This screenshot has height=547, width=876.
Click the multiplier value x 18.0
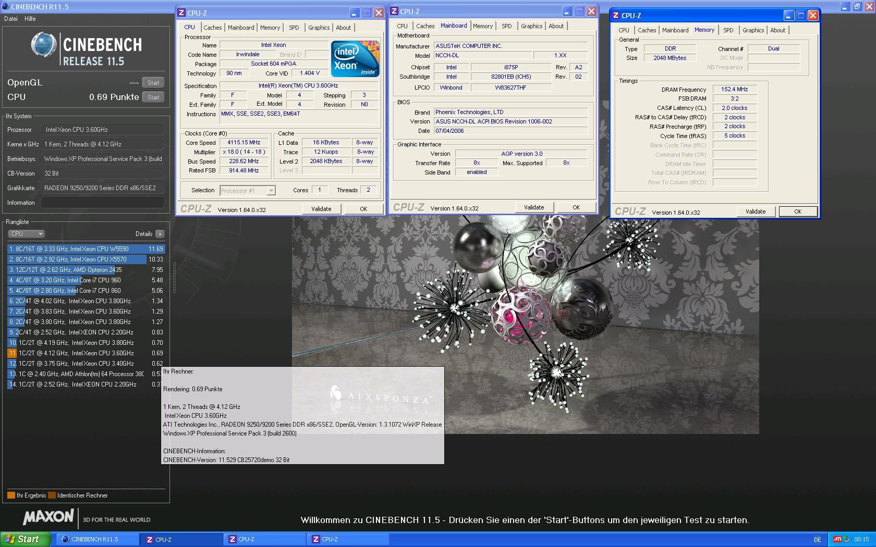(x=244, y=152)
